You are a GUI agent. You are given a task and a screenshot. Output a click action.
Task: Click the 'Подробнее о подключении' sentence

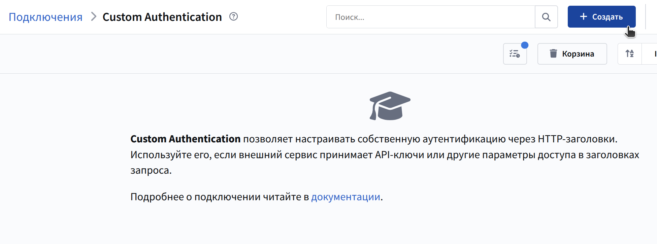pos(219,197)
